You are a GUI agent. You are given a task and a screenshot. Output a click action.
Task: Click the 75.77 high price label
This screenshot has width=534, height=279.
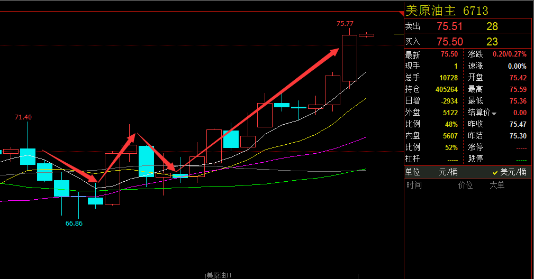point(345,23)
